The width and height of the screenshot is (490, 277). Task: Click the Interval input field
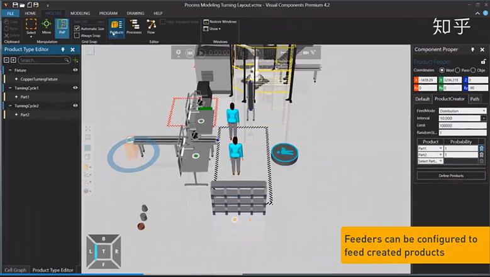(458, 118)
